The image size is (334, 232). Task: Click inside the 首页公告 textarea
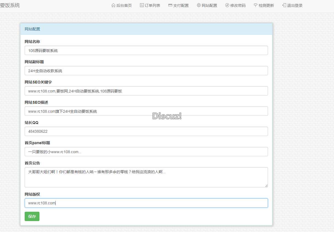146,177
